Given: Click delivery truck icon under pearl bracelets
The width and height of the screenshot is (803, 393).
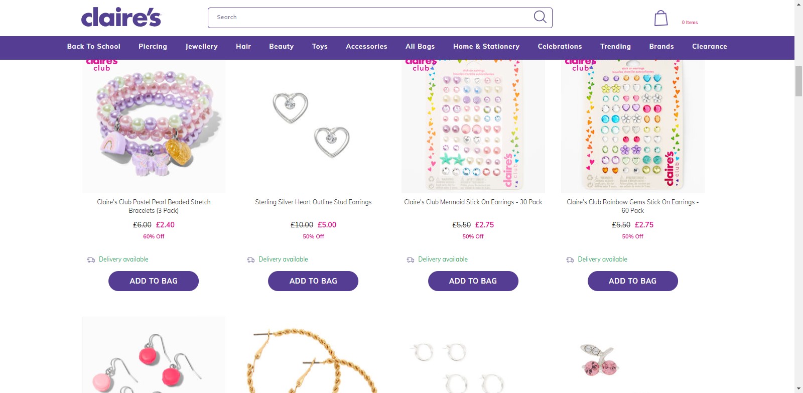Looking at the screenshot, I should [x=91, y=260].
